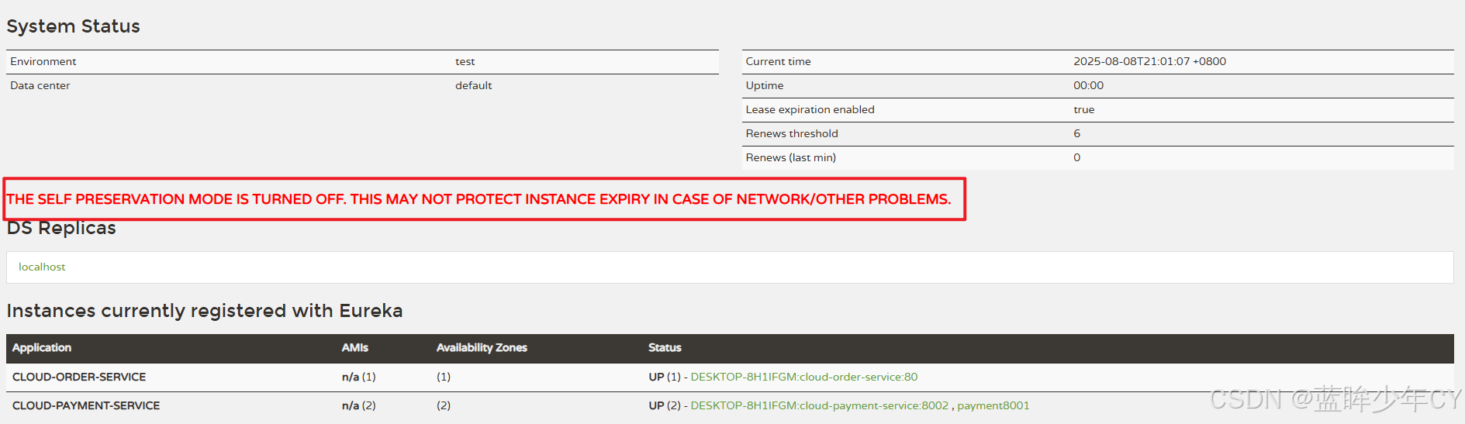Click the Renews (last min) label
Viewport: 1465px width, 424px height.
(x=791, y=157)
